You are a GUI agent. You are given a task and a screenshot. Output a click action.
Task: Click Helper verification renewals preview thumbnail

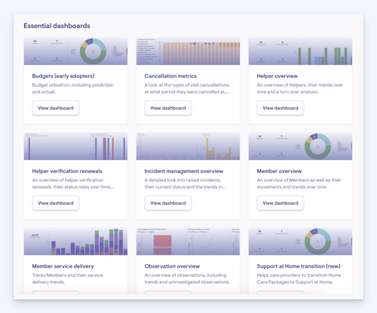point(75,146)
